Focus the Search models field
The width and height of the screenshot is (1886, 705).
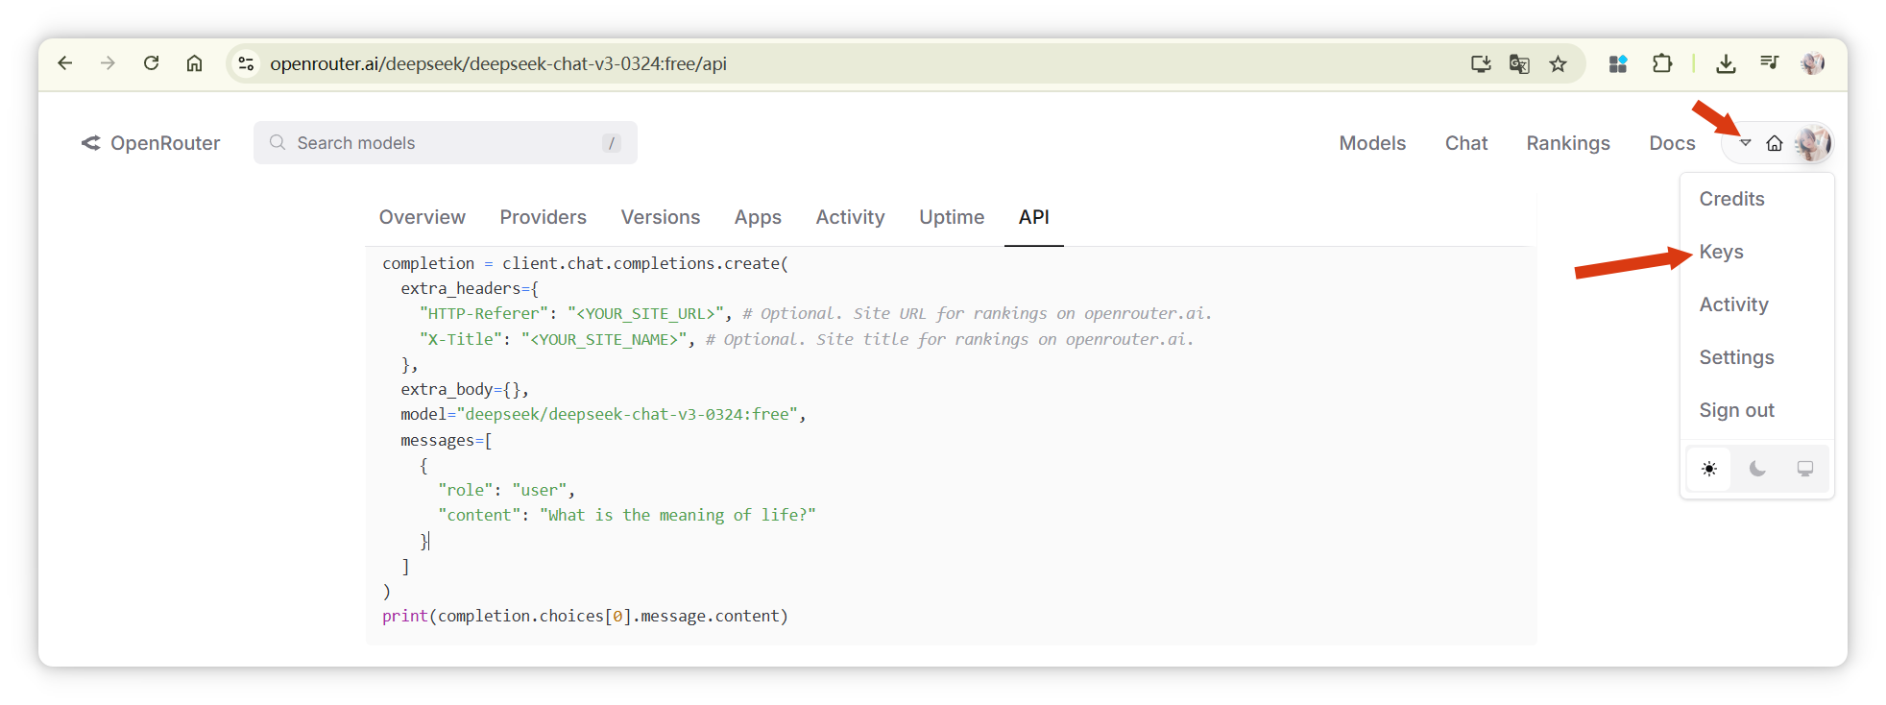click(x=445, y=143)
